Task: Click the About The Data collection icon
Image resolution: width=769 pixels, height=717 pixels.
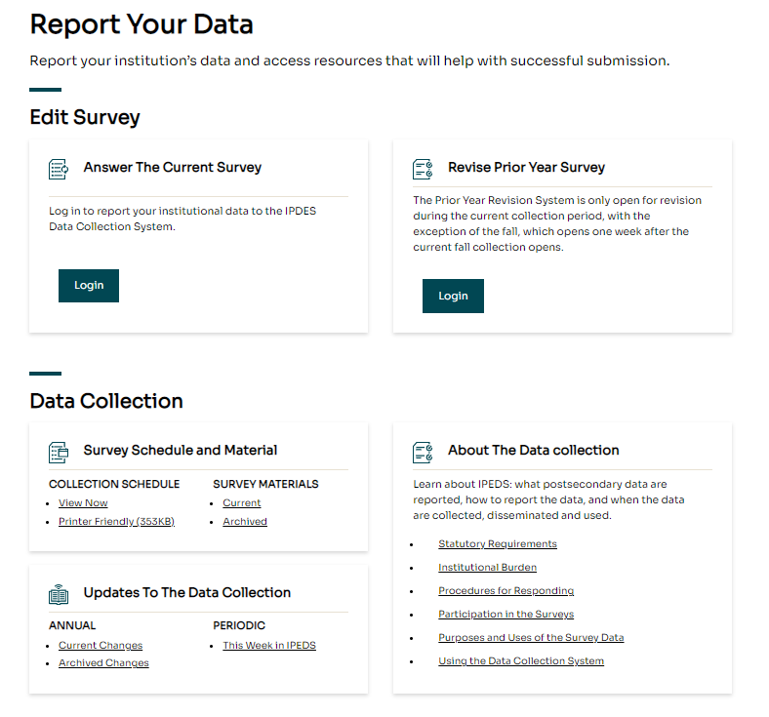Action: (x=423, y=452)
